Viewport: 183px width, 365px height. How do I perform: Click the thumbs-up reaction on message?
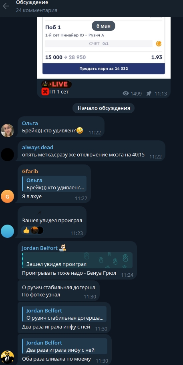26,230
